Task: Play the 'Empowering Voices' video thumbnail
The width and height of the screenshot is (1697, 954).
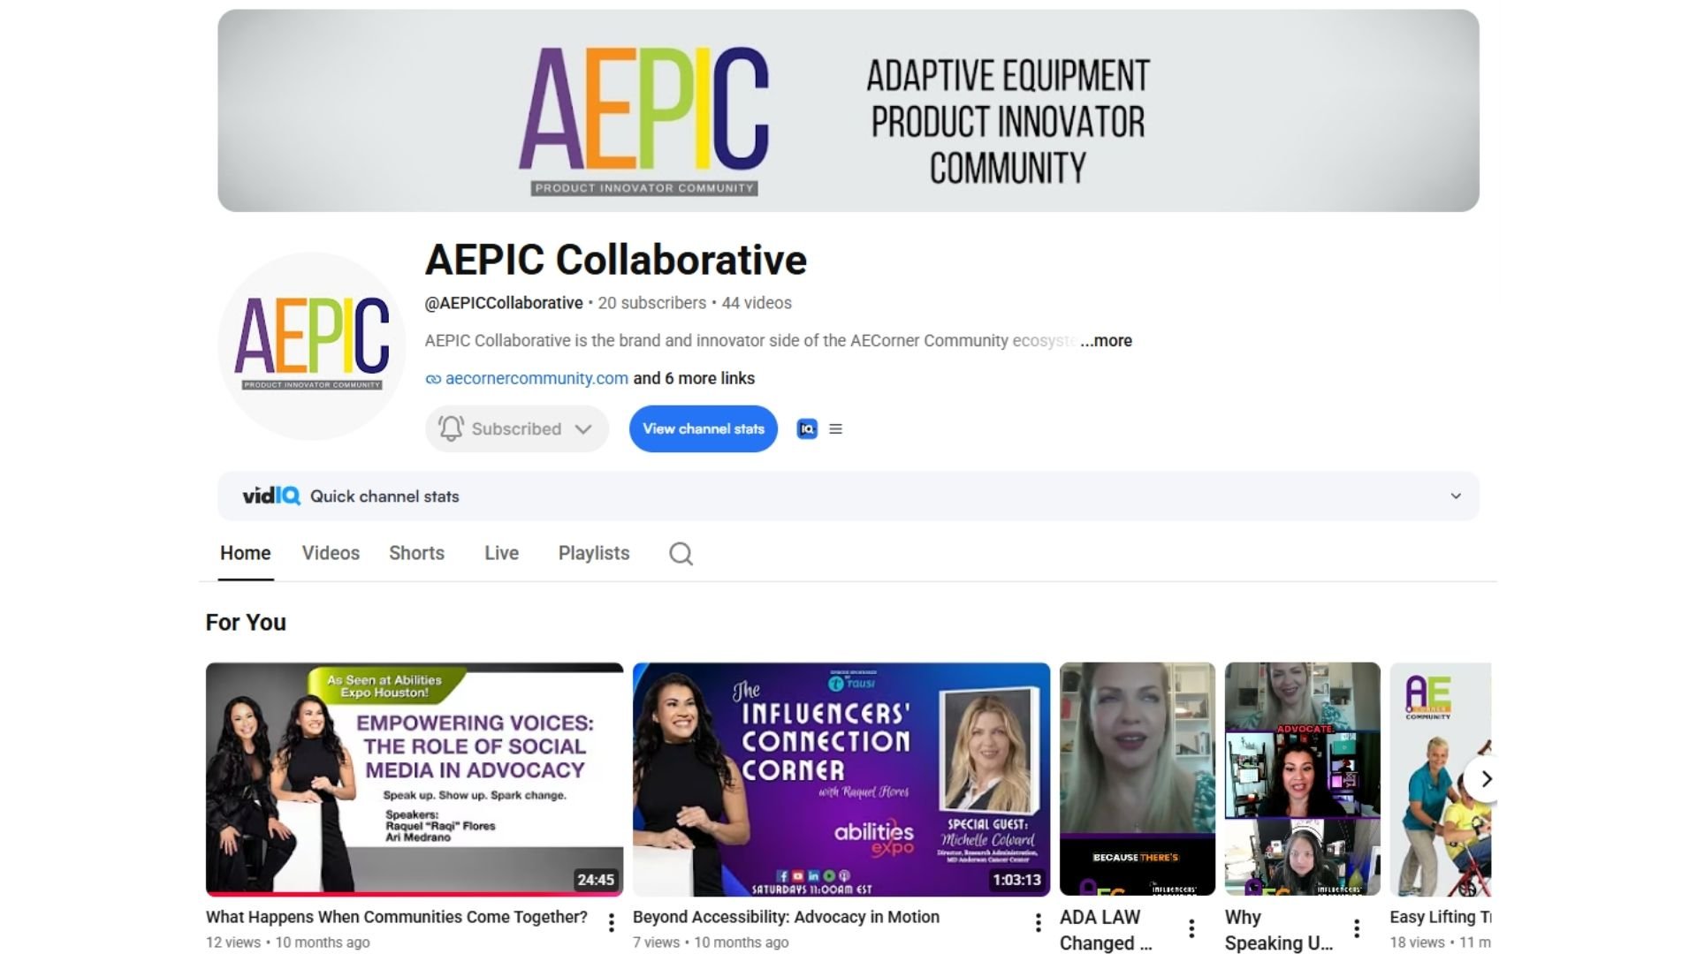Action: [415, 779]
